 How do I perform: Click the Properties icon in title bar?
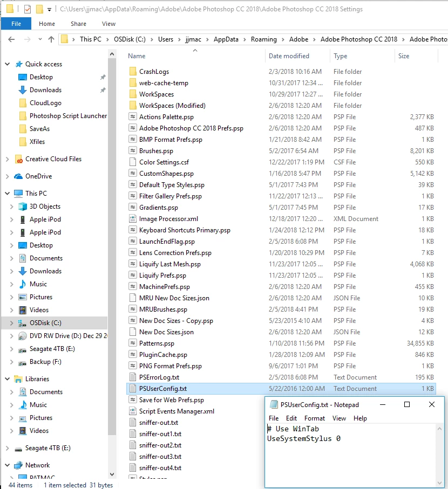28,9
